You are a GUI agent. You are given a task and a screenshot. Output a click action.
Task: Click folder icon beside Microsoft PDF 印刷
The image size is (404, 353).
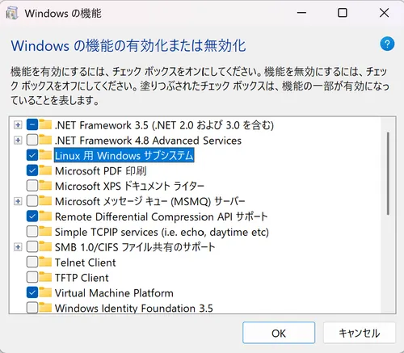pyautogui.click(x=45, y=170)
